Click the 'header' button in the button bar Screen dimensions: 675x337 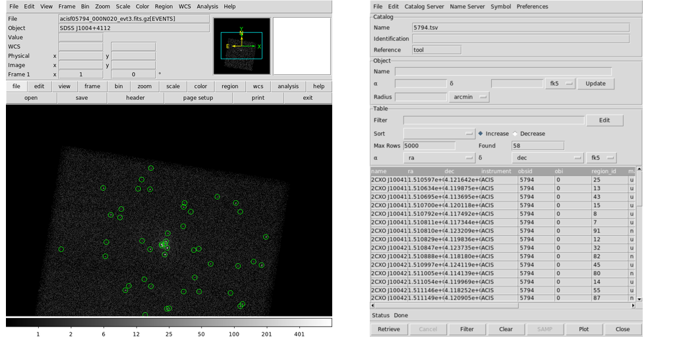pos(135,98)
